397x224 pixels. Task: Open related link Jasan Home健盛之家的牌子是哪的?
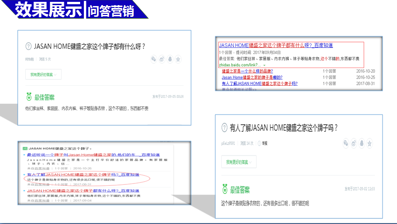(252, 77)
